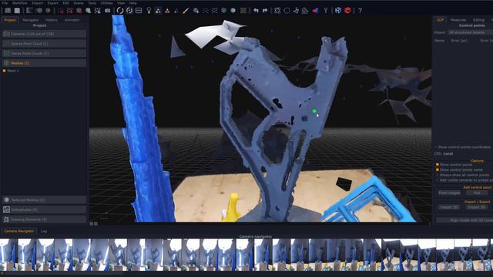
Task: Expand the Dense Point Clouds section
Action: (44, 53)
